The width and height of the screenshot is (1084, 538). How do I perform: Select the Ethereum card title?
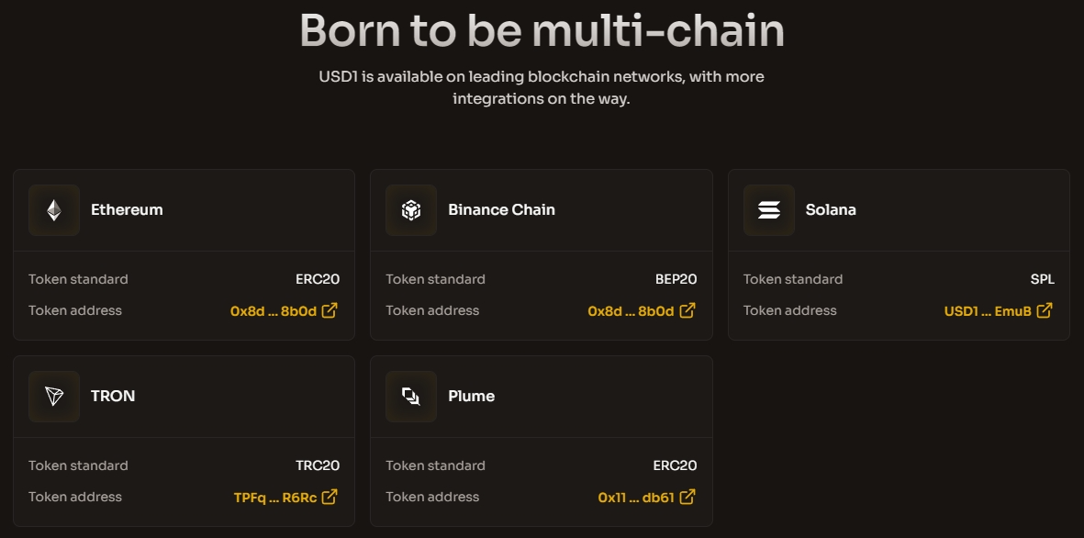click(x=127, y=209)
